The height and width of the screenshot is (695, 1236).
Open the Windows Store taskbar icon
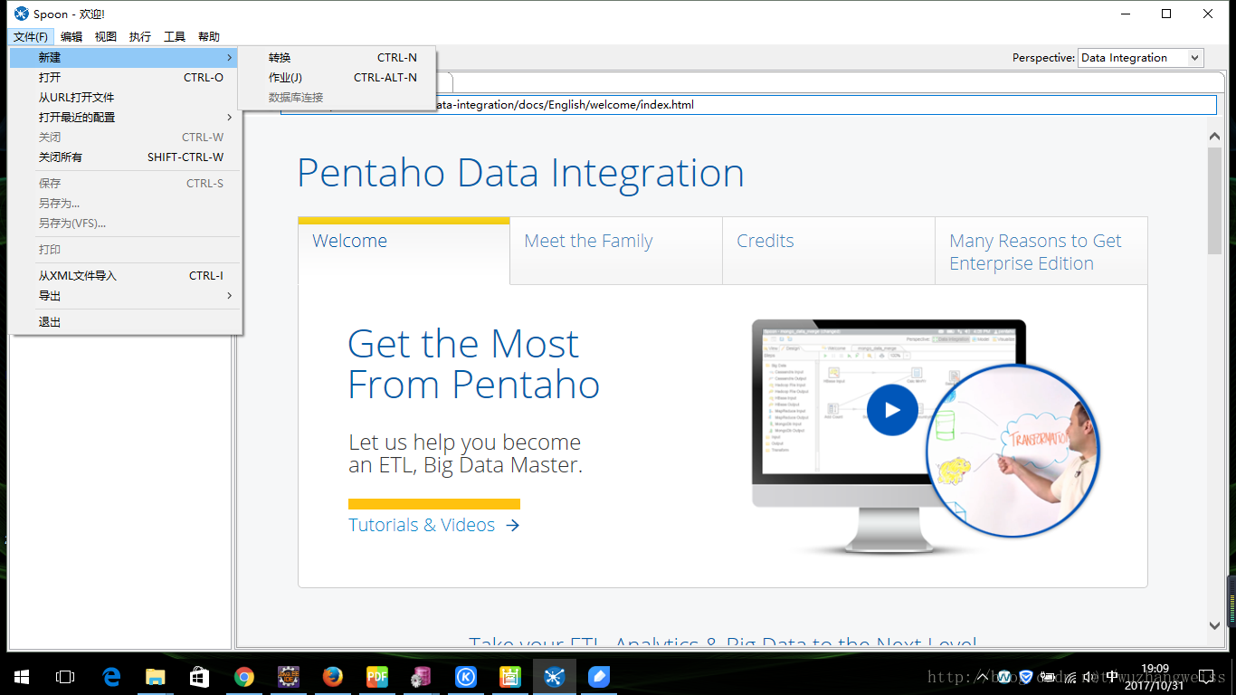pos(199,676)
